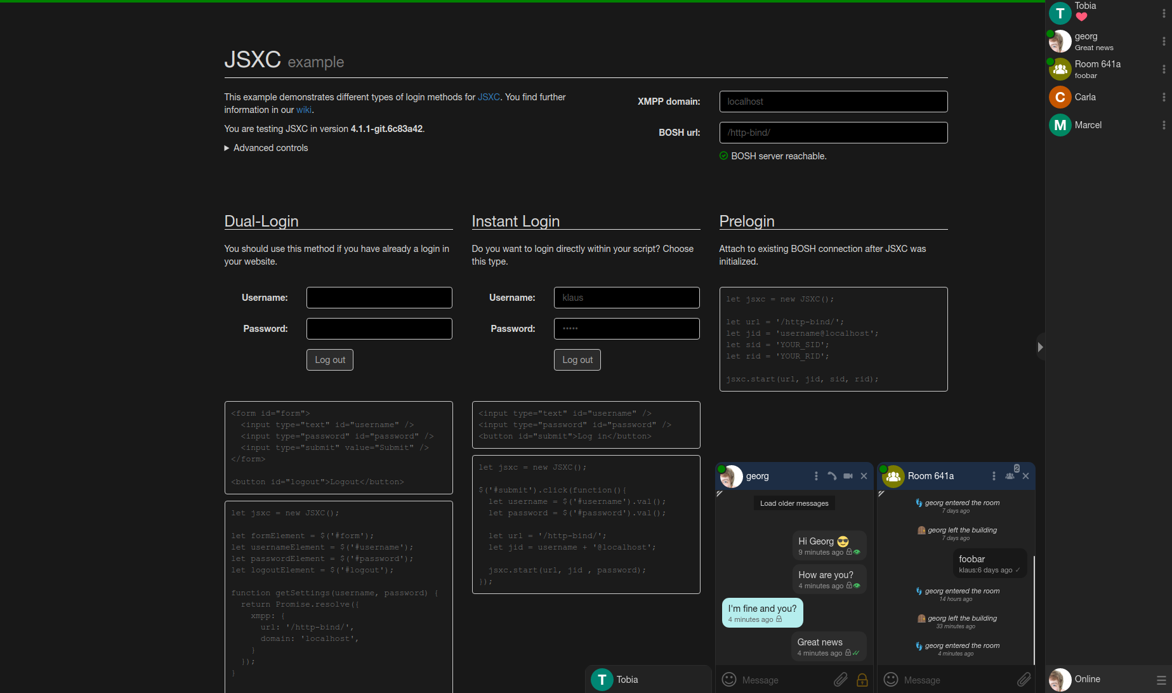The height and width of the screenshot is (693, 1172).
Task: Click the BOSH server reachable status text
Action: pyautogui.click(x=779, y=156)
